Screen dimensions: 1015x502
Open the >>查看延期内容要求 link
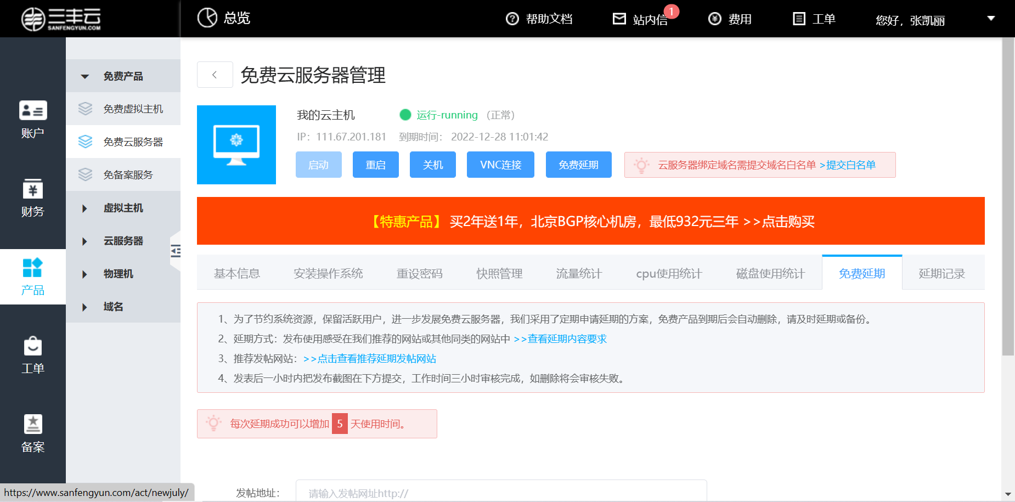coord(560,339)
